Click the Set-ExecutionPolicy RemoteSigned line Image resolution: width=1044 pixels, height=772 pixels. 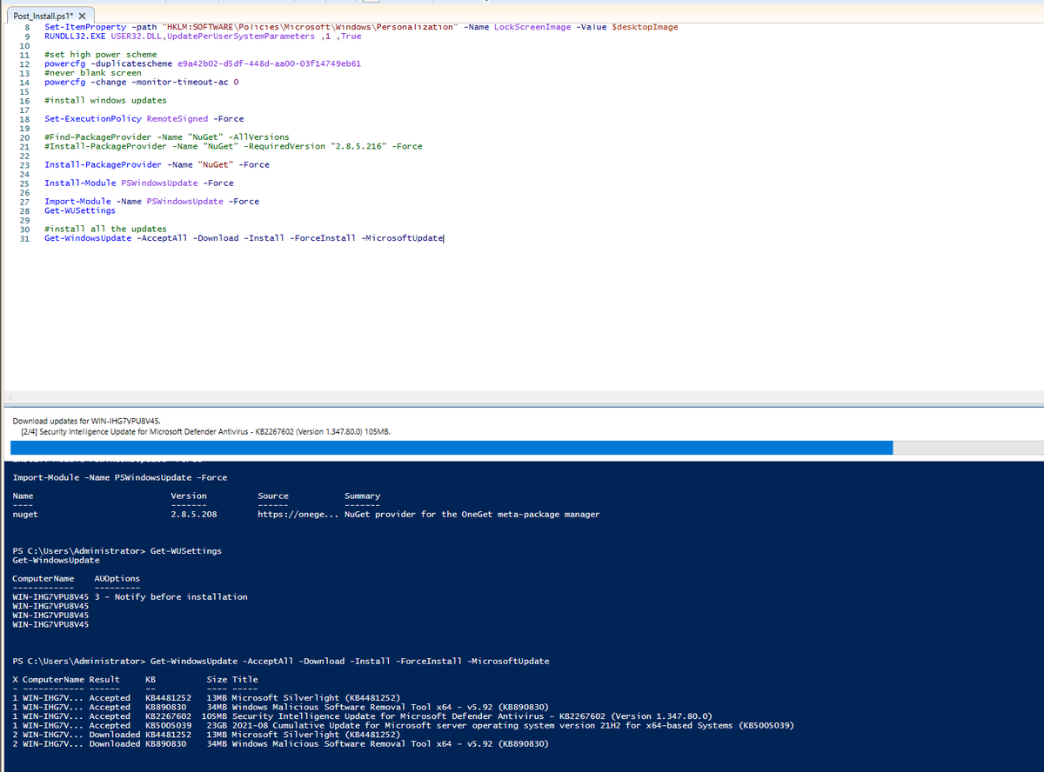click(144, 119)
